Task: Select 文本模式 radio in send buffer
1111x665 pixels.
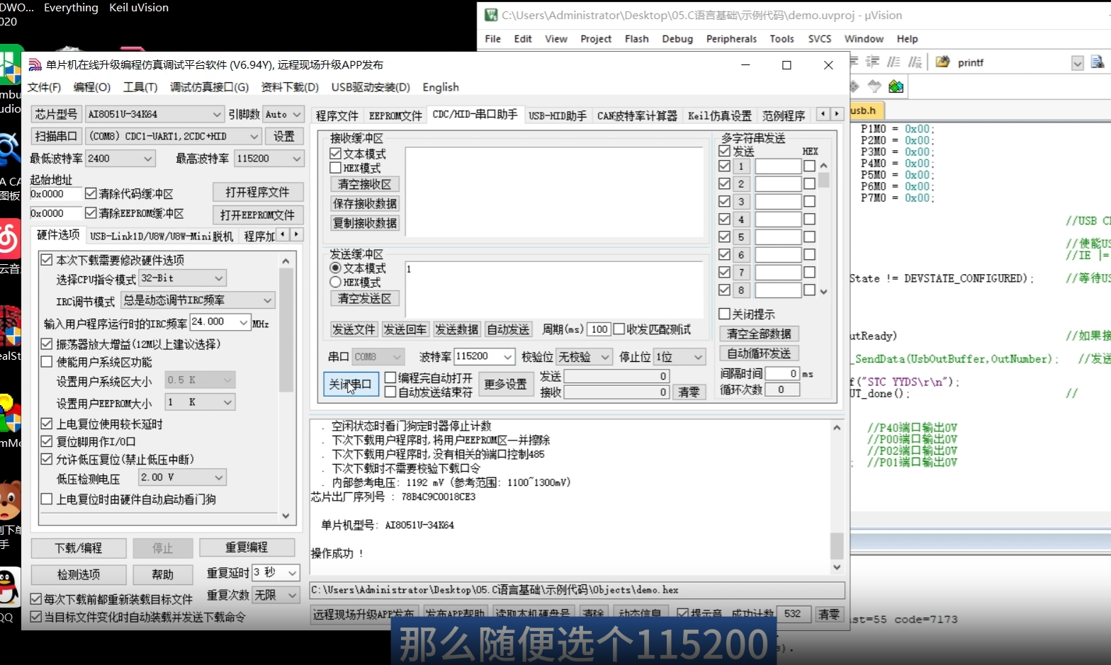Action: [336, 268]
